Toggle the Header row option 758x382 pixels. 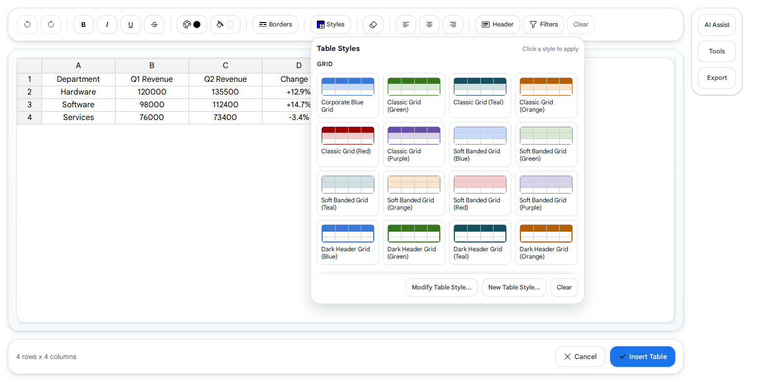pos(497,24)
